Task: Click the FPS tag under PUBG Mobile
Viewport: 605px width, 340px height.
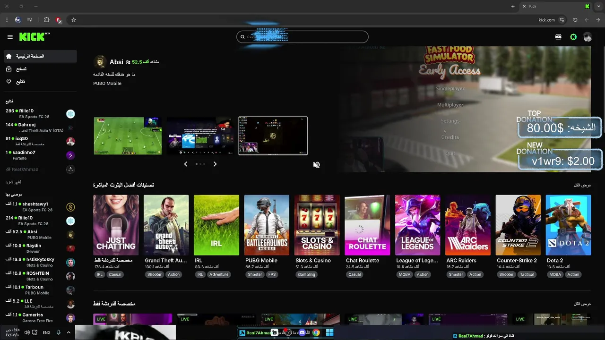Action: (x=272, y=274)
